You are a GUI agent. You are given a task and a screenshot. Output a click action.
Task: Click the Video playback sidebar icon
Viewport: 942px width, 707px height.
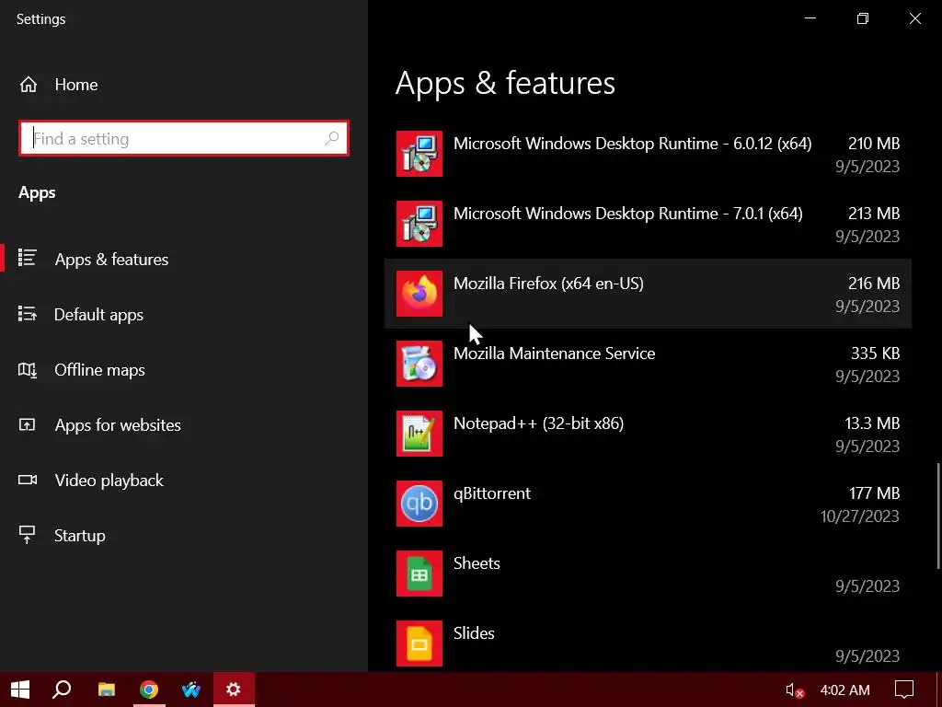[27, 480]
